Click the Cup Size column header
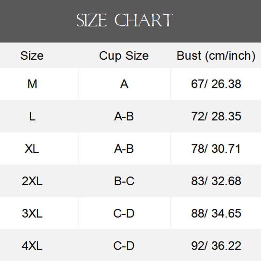 (124, 55)
